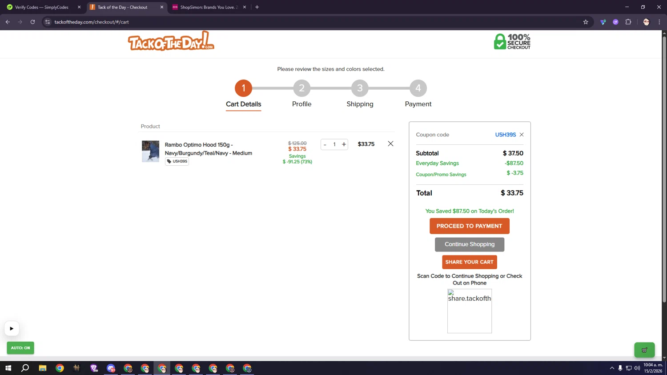This screenshot has width=667, height=375.
Task: Click the Cart Details step label
Action: [243, 104]
